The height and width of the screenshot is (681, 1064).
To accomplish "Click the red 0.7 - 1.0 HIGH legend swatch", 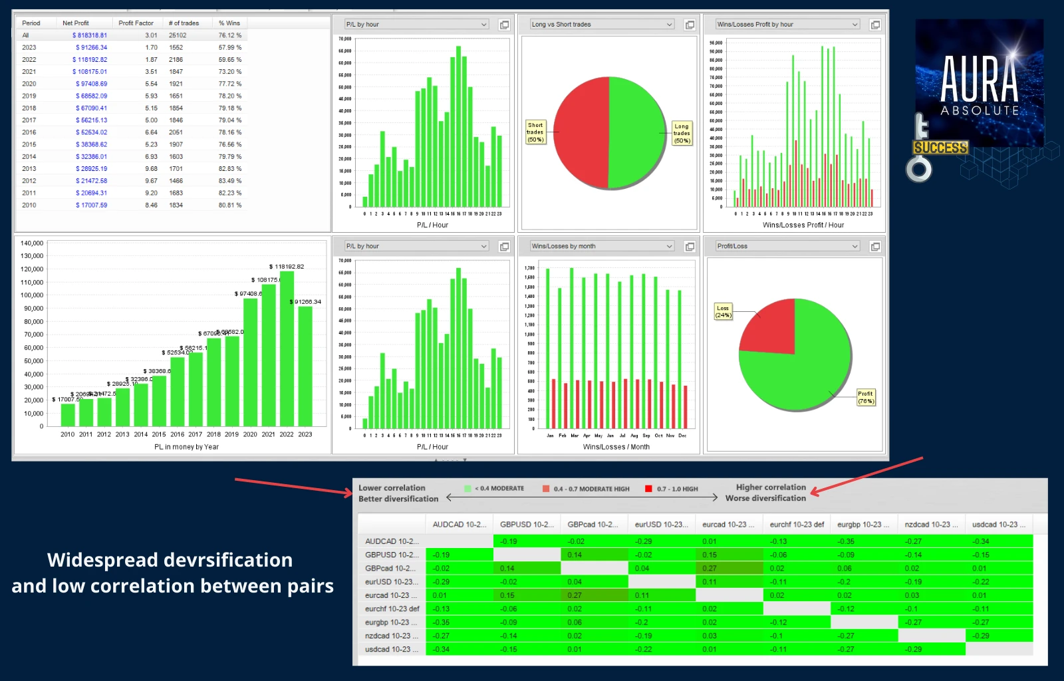I will click(x=648, y=489).
